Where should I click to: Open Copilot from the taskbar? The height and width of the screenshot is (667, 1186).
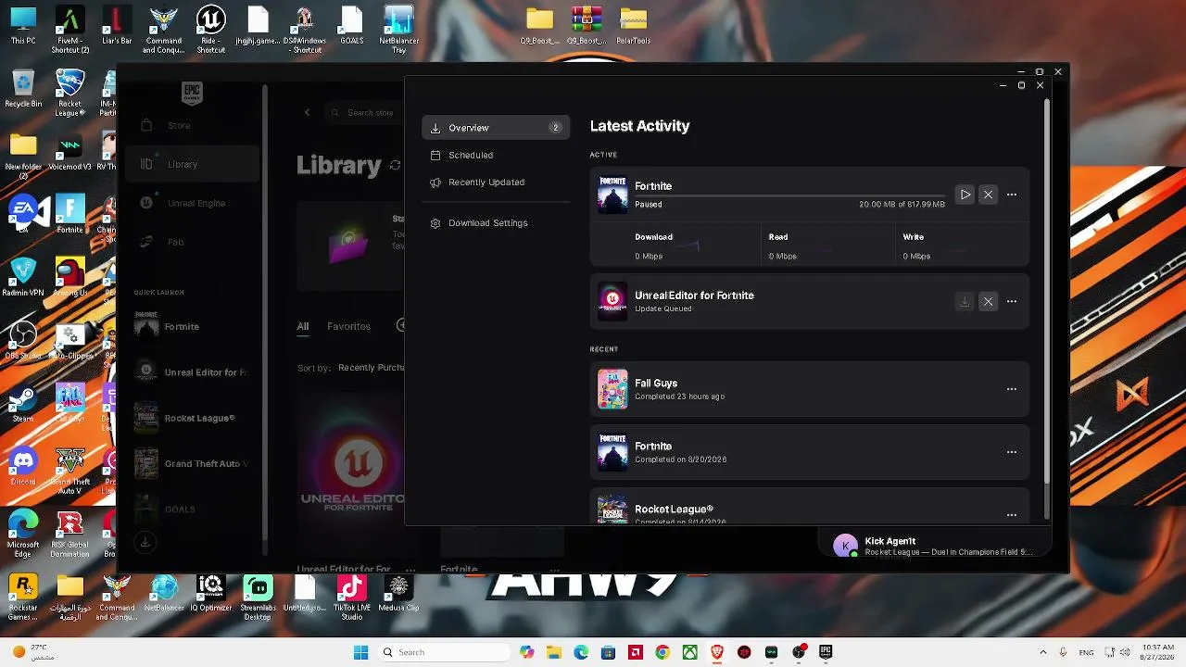526,652
